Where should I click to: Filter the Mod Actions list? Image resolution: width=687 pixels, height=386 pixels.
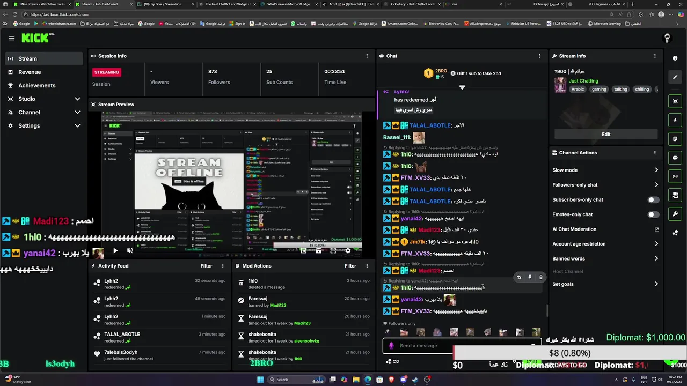[x=350, y=266]
